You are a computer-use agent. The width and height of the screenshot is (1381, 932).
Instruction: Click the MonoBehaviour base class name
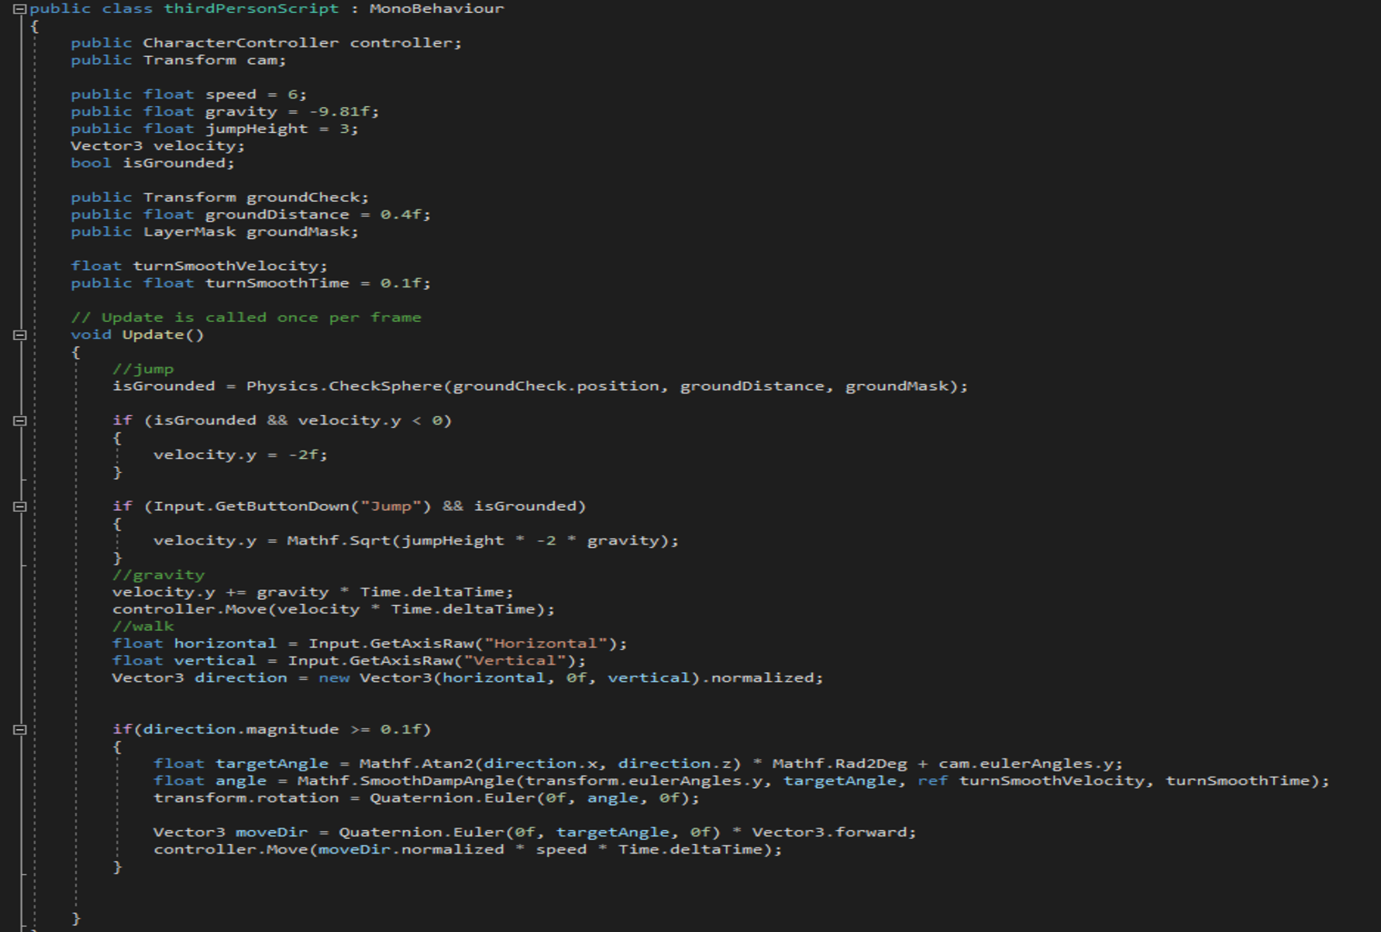[436, 9]
